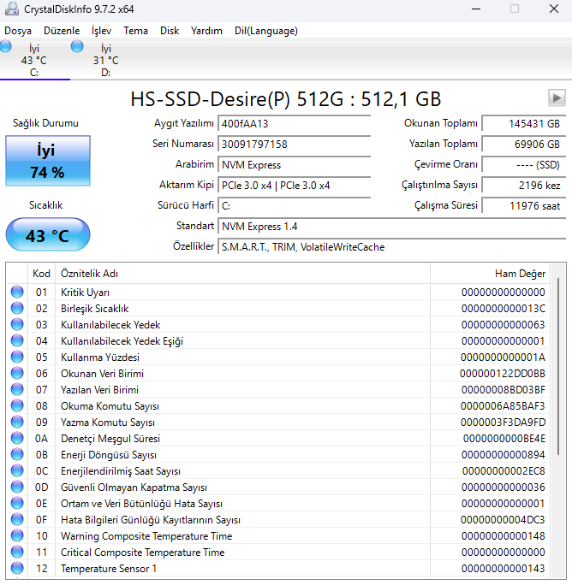Click status orb for Kritik Uyarı row

[17, 292]
